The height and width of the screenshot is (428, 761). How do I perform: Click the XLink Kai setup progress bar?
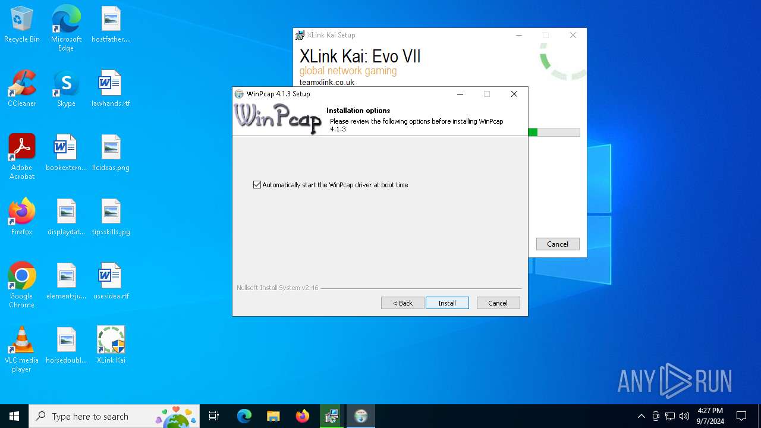click(x=554, y=133)
